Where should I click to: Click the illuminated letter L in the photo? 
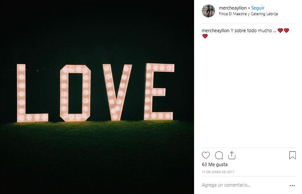pyautogui.click(x=30, y=93)
